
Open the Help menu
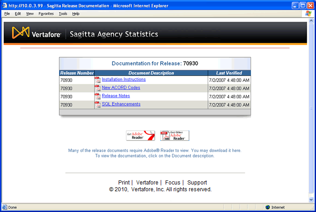(76, 14)
